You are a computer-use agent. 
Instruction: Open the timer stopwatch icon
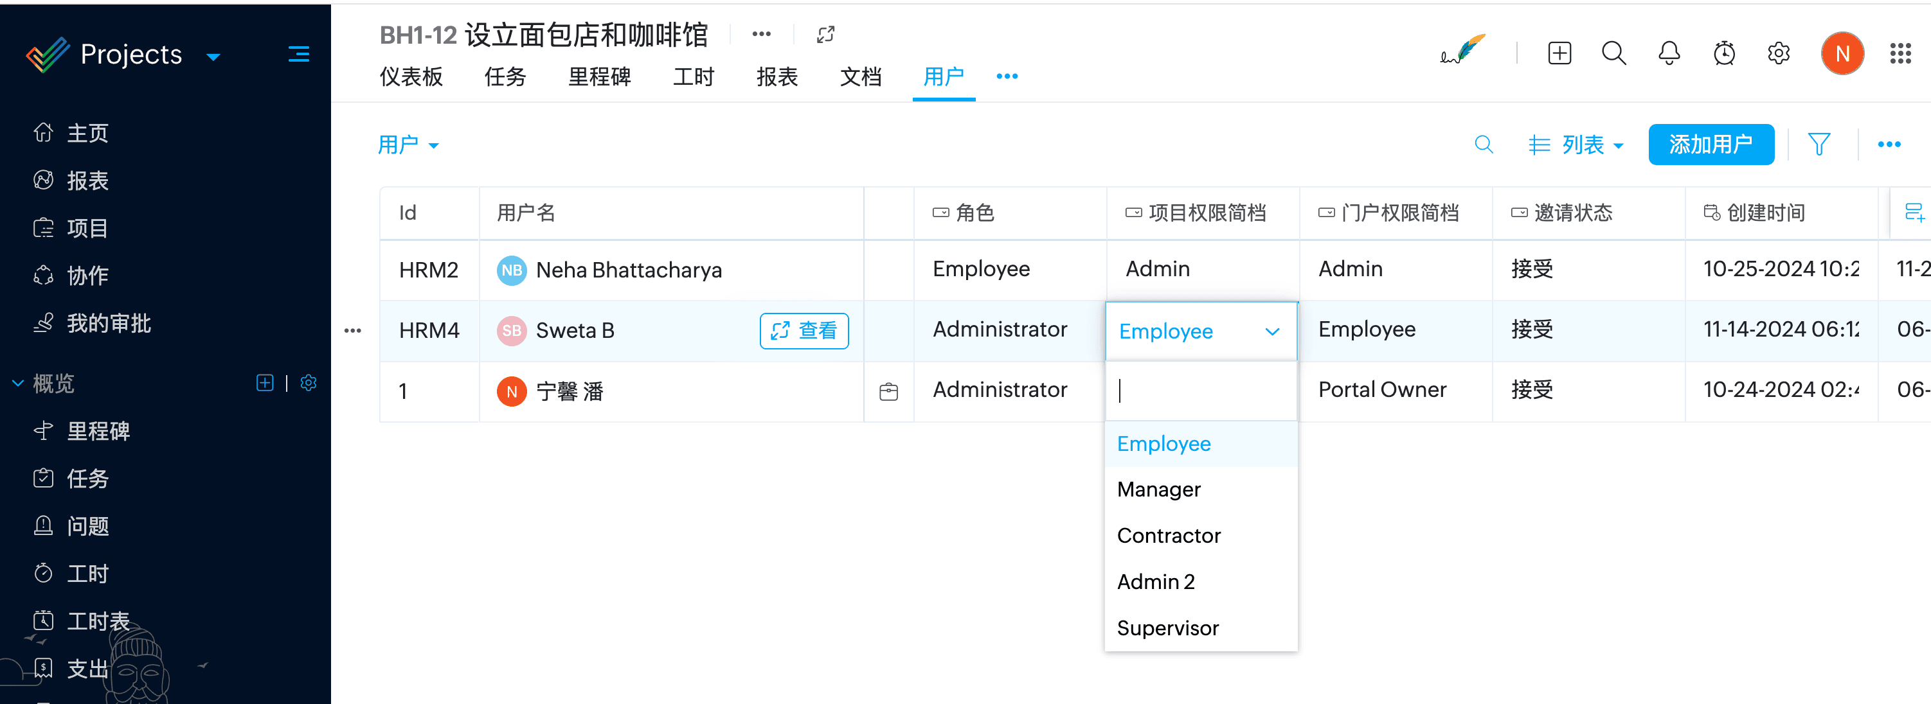click(x=1724, y=53)
